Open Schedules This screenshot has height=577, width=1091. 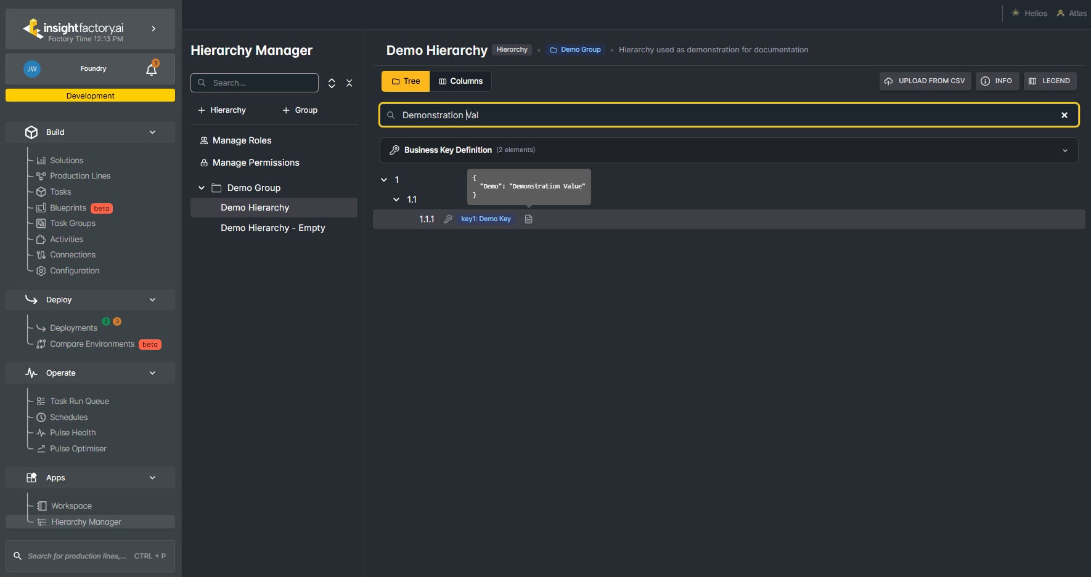pos(68,418)
